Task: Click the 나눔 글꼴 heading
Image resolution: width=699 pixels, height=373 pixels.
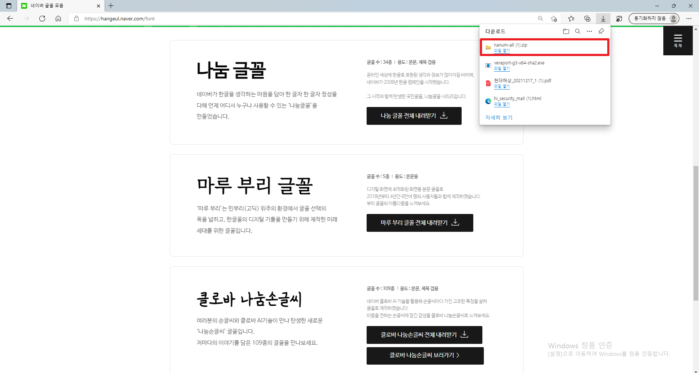Action: 232,70
